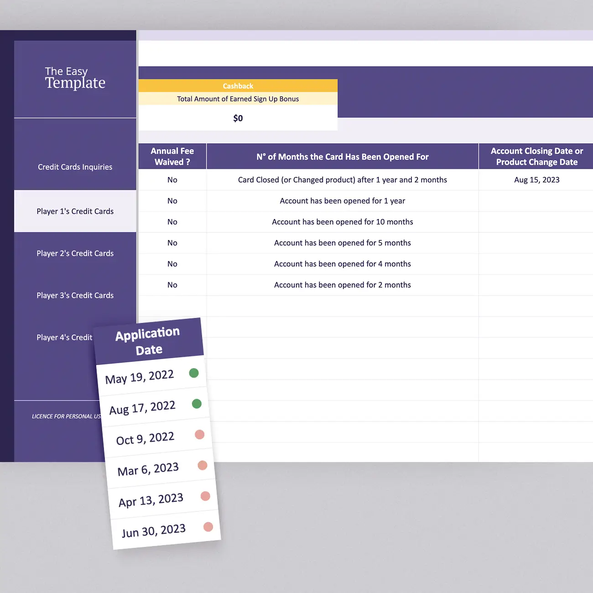Click green status dot beside Aug 17, 2022
The image size is (593, 593).
[197, 404]
